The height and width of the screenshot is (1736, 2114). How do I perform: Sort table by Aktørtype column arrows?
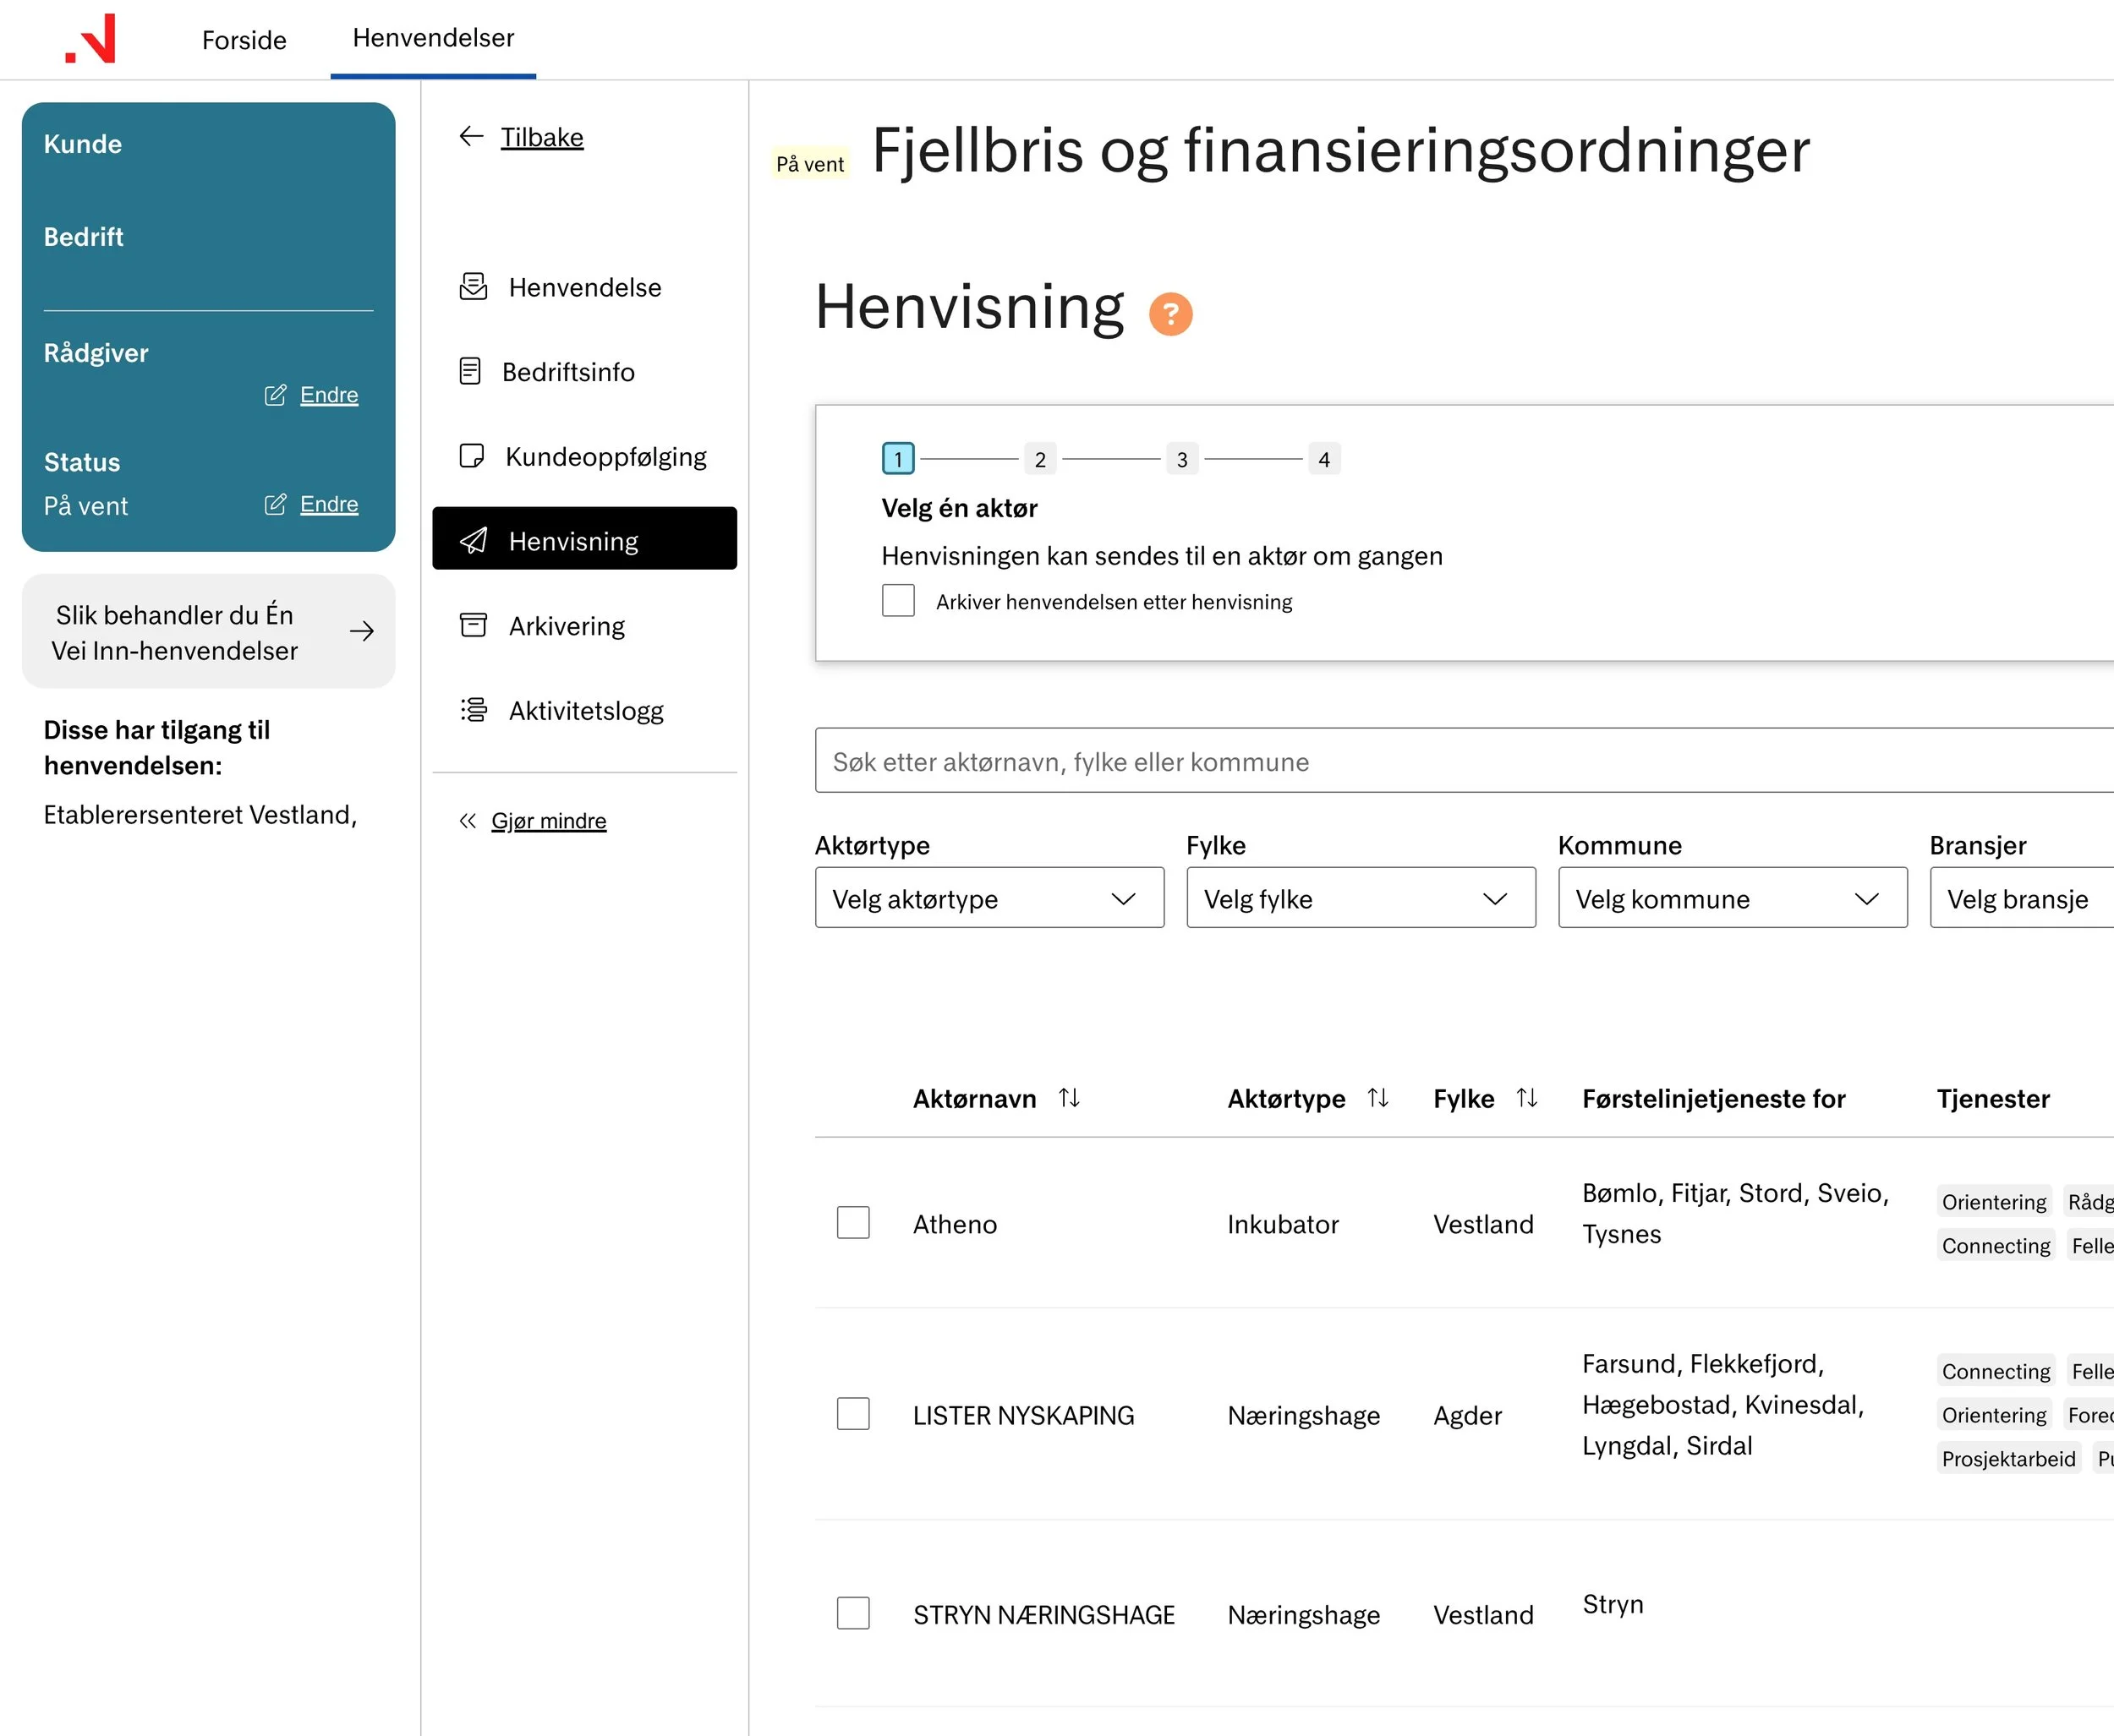(1377, 1098)
